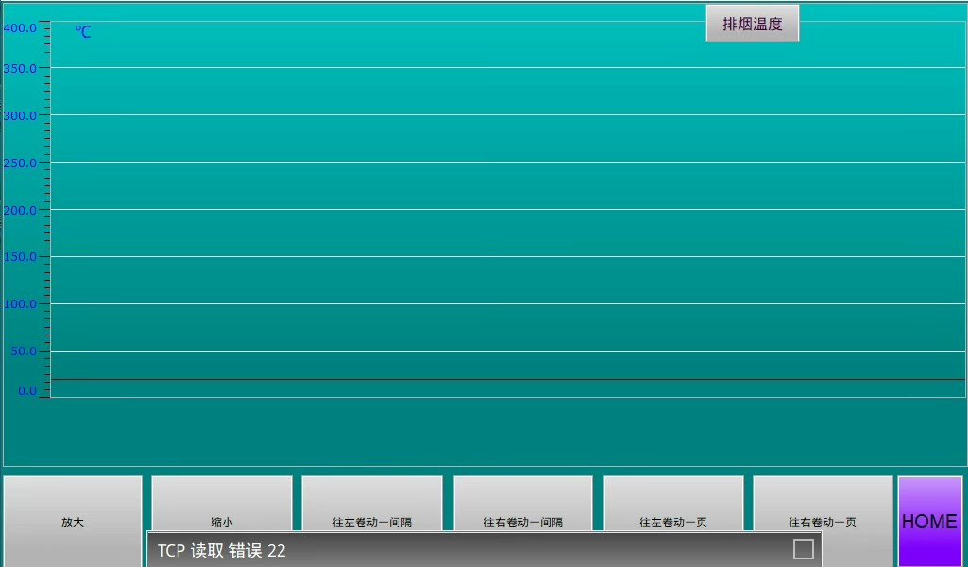
Task: Select 往左卷动一间隔 to scroll left one interval
Action: pyautogui.click(x=372, y=504)
